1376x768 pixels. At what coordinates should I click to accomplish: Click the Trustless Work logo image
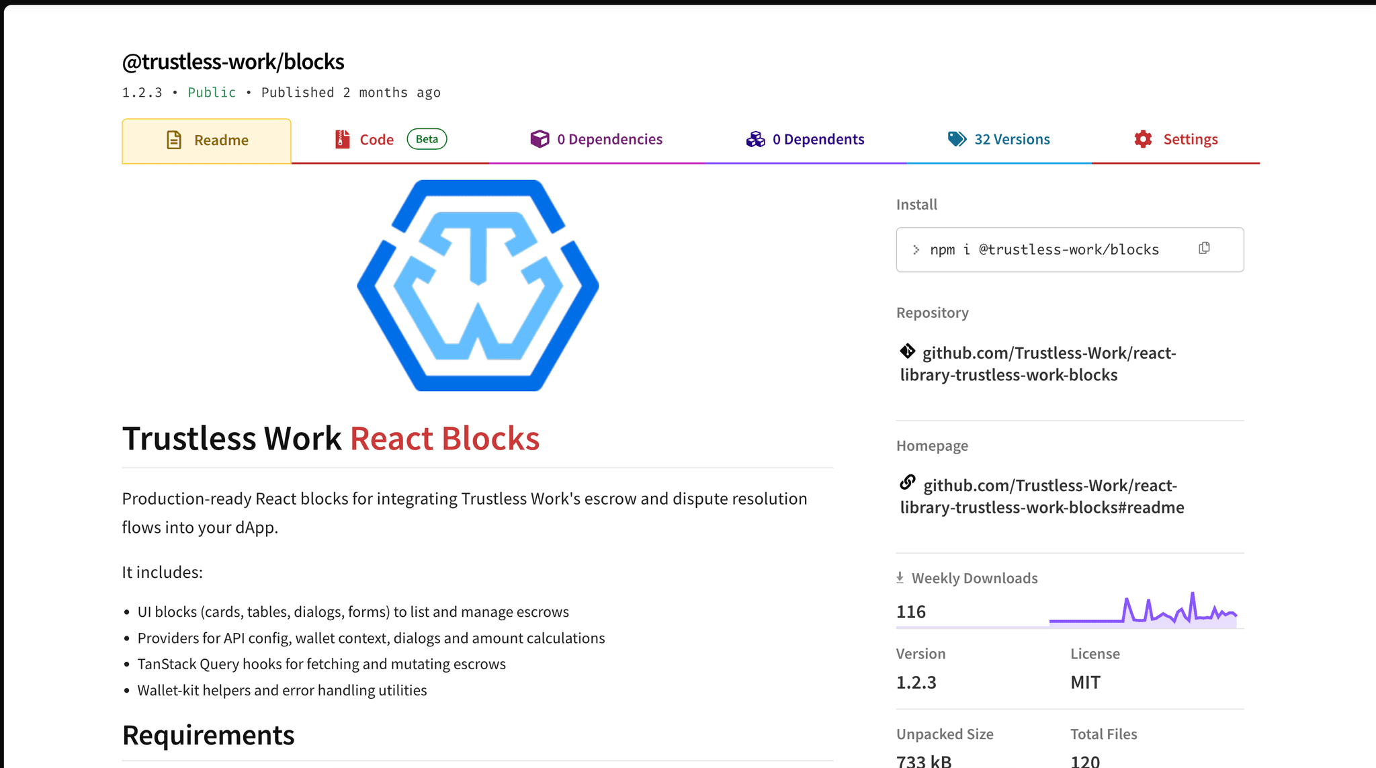[478, 286]
